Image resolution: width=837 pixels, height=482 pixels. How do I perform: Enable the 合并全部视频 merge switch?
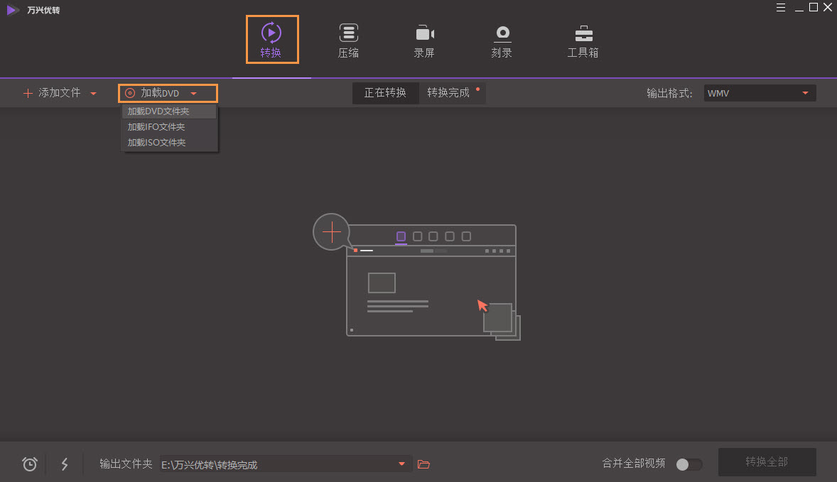pos(688,464)
